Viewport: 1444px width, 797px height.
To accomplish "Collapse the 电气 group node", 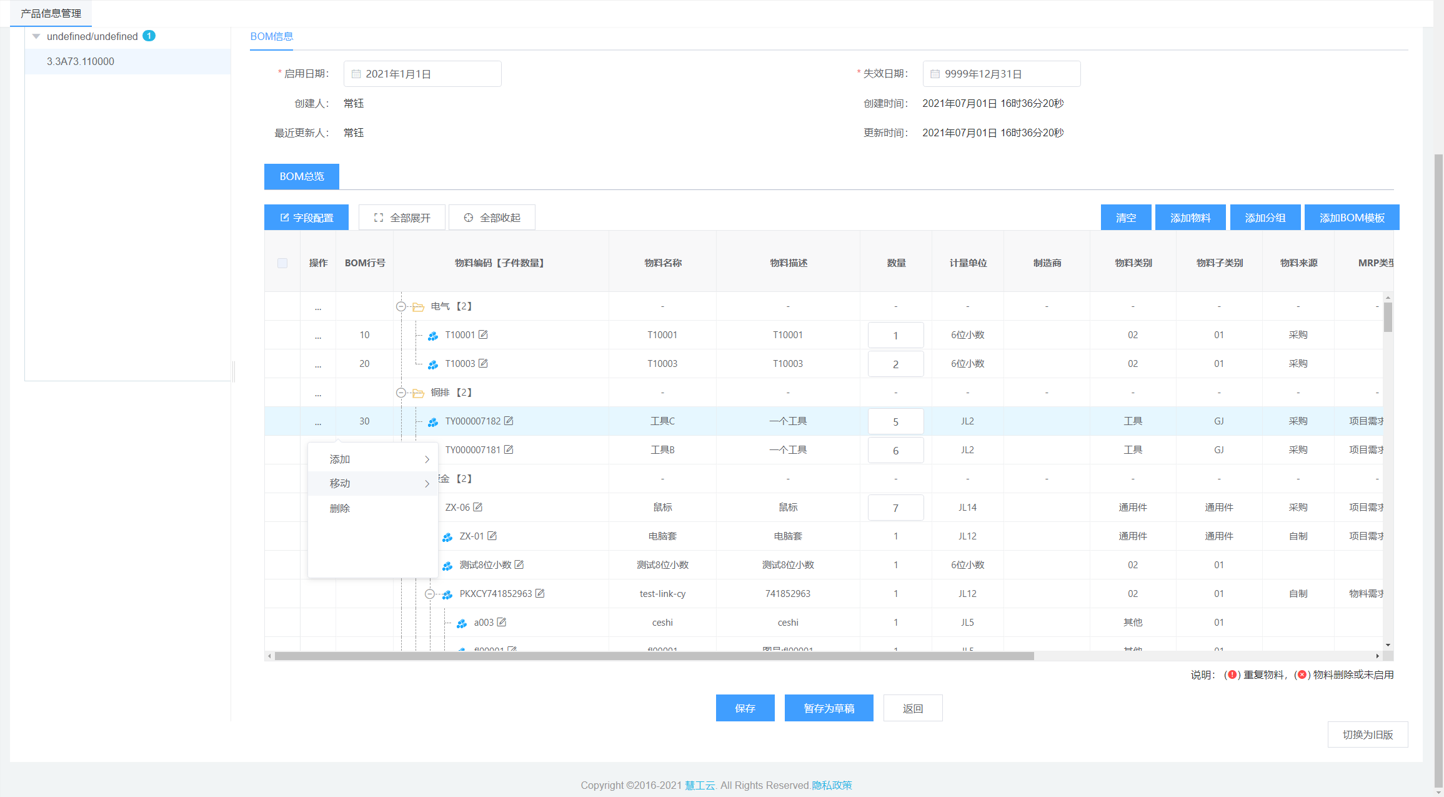I will click(x=401, y=306).
